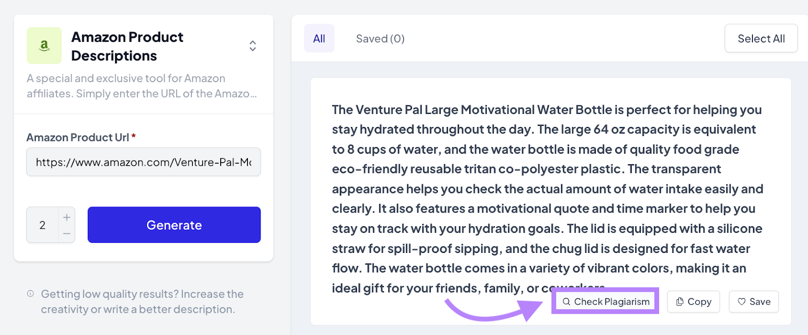Select the All tab
The height and width of the screenshot is (335, 808).
point(319,38)
